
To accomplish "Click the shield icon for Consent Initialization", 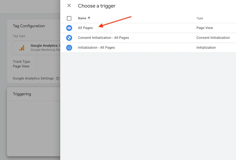I will (x=69, y=38).
